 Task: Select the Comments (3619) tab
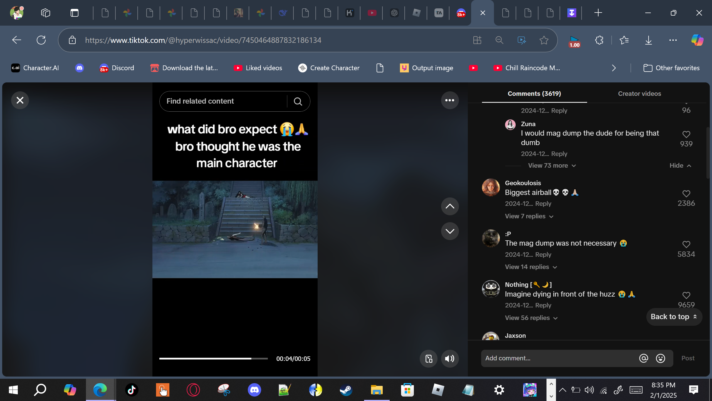pyautogui.click(x=534, y=94)
